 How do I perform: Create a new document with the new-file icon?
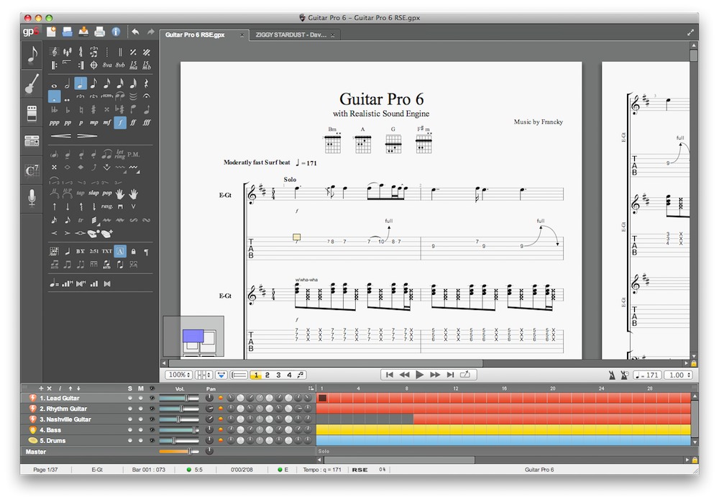point(51,32)
